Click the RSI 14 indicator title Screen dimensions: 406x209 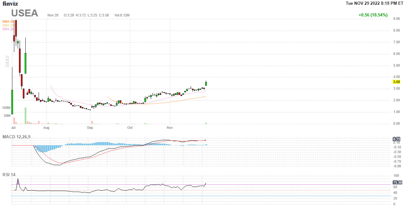9,175
